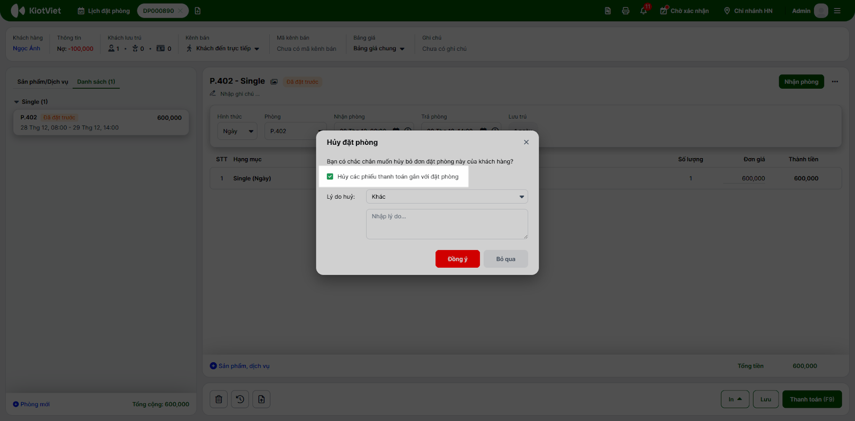Add Sản phẩm, dịch vụ with plus link

point(240,366)
